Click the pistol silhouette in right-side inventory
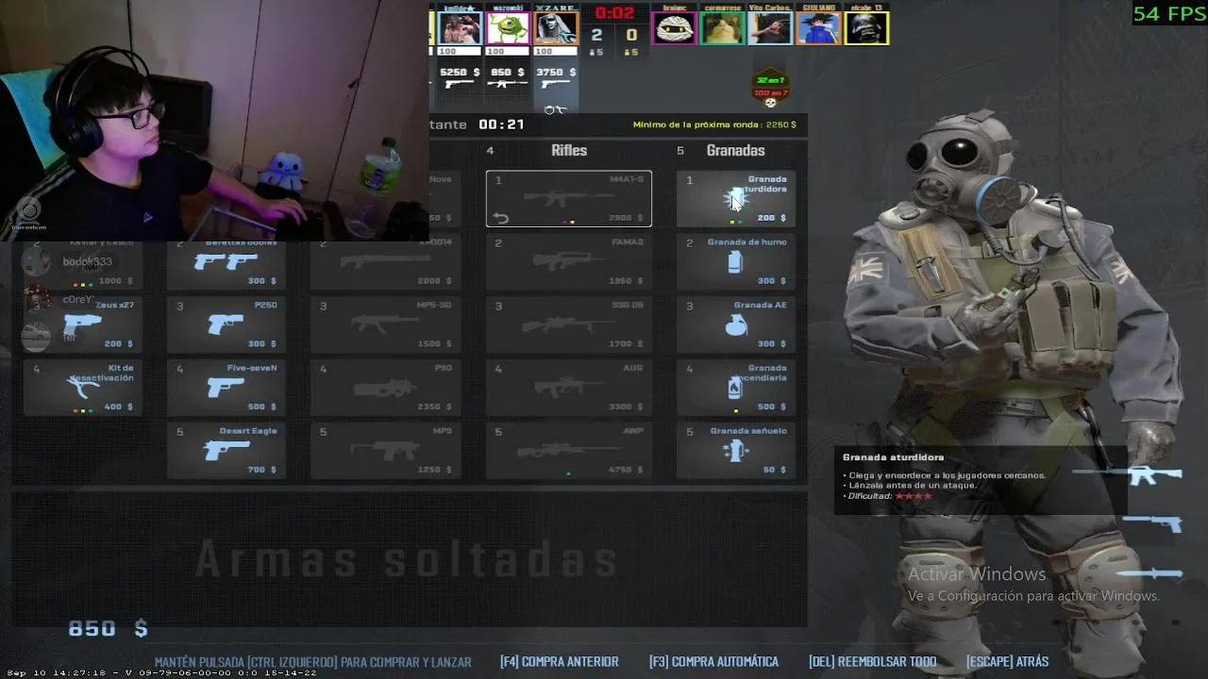 click(1152, 523)
